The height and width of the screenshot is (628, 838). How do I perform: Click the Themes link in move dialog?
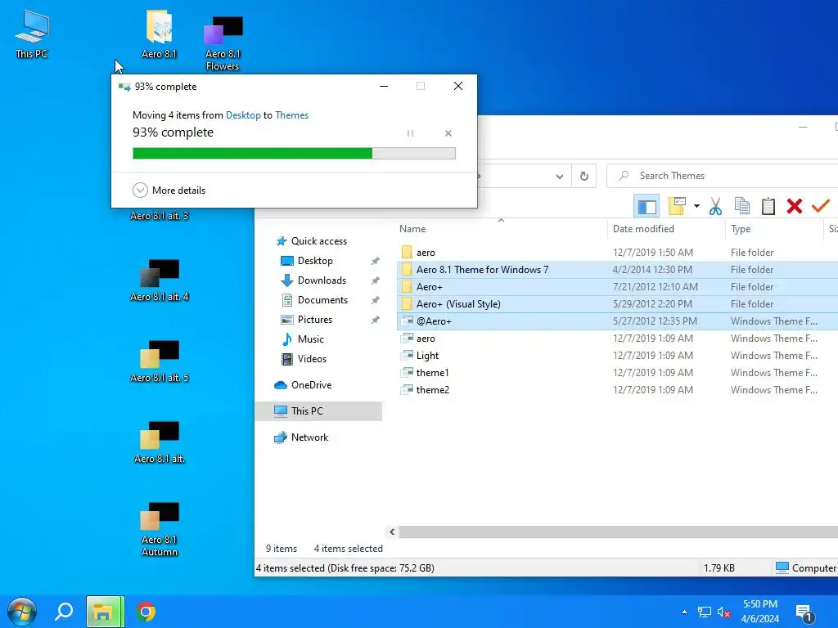[292, 115]
